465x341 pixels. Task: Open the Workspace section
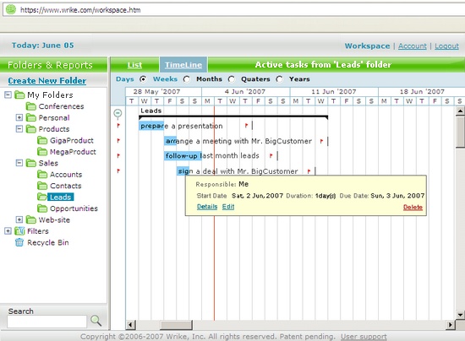(x=367, y=46)
